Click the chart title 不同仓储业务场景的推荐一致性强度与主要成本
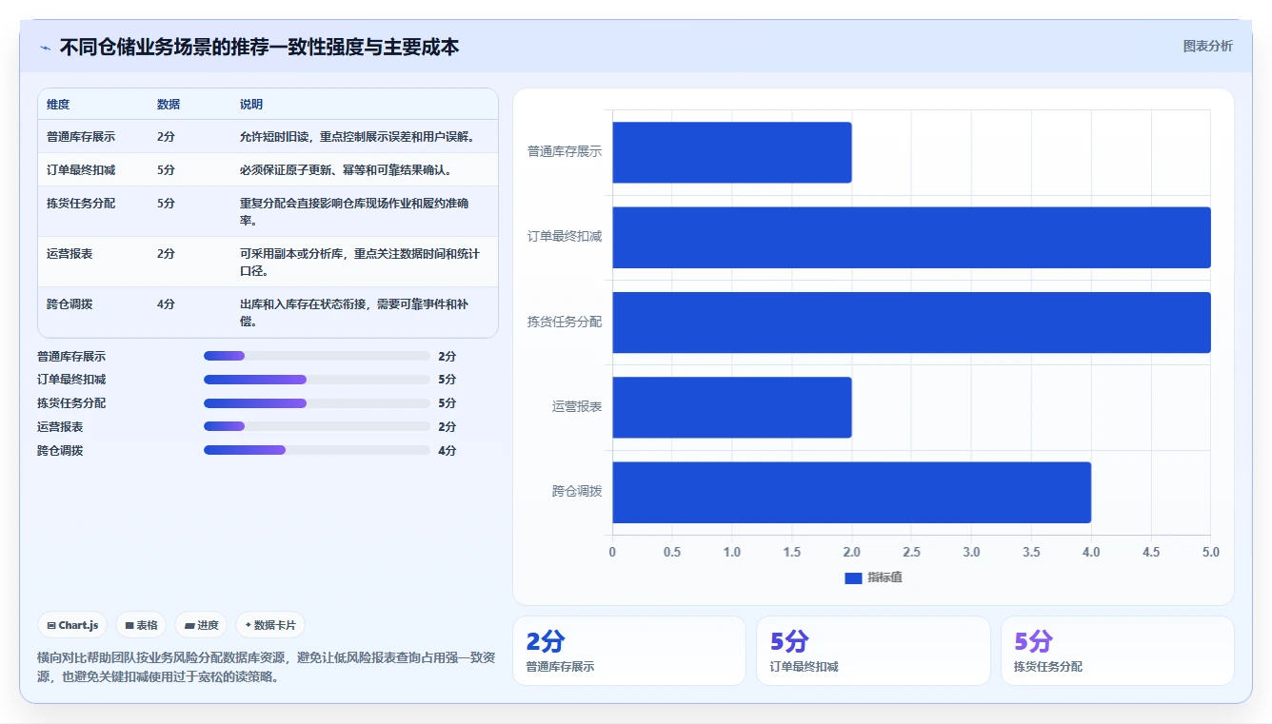 point(259,47)
